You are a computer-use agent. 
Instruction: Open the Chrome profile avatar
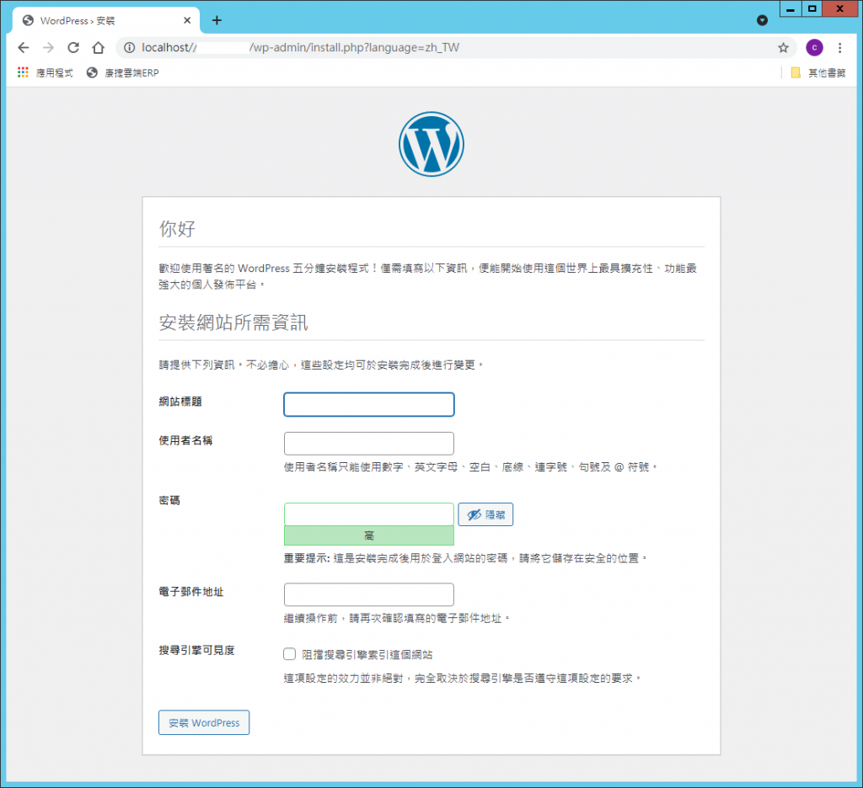[x=813, y=48]
